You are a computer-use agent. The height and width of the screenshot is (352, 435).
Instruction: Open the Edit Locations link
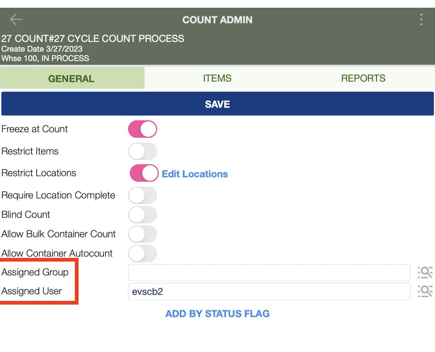coord(195,174)
